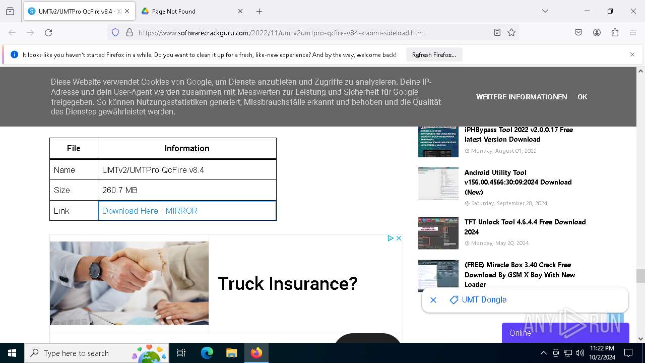Open WEITERE INFORMATIONEN about cookies
This screenshot has height=363, width=645.
tap(522, 97)
